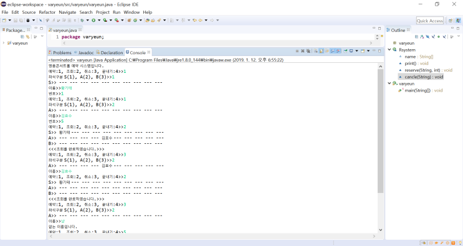Click the Quick Access search field
This screenshot has height=246, width=463.
[429, 21]
